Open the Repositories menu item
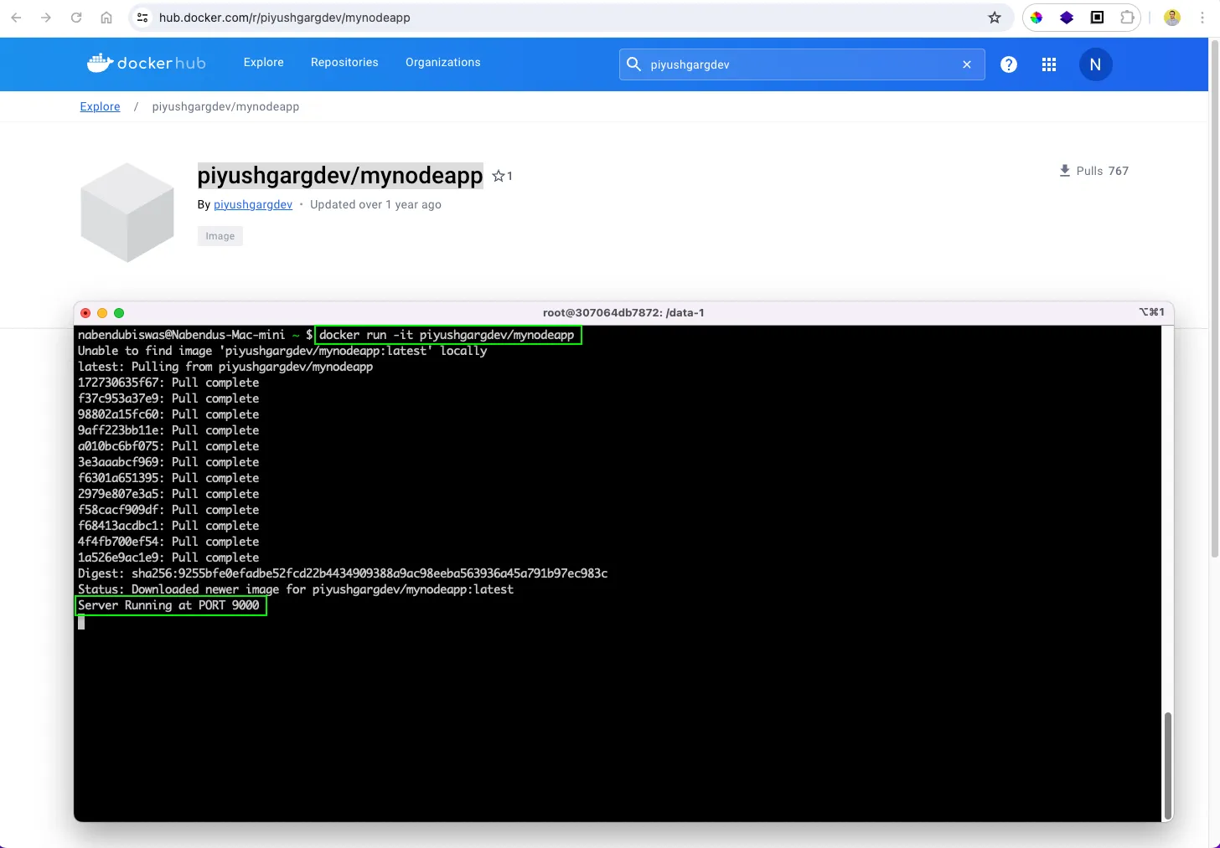The width and height of the screenshot is (1220, 848). [x=344, y=63]
